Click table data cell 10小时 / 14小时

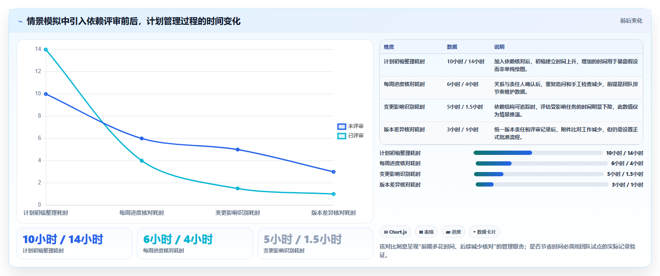466,62
